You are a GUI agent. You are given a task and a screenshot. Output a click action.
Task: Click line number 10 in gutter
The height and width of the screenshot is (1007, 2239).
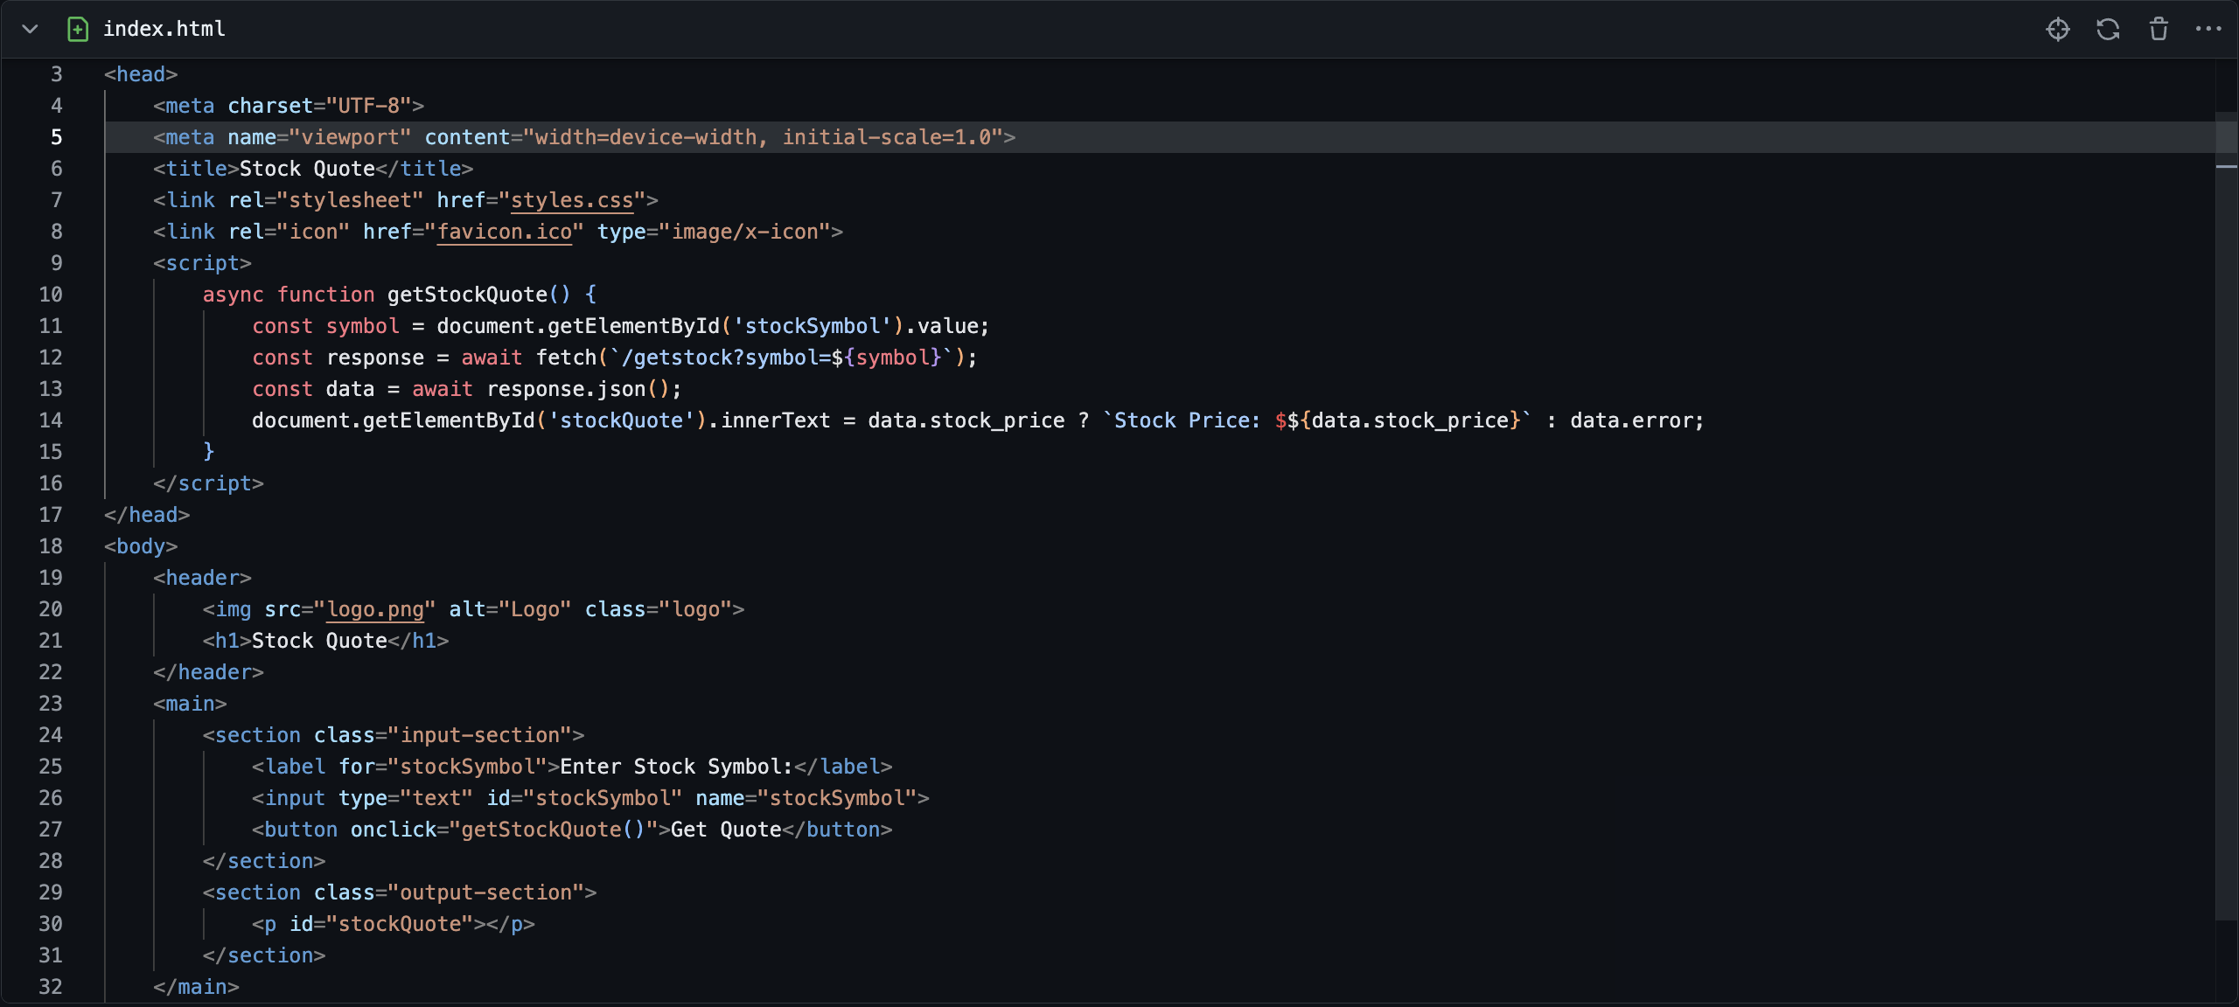coord(51,295)
